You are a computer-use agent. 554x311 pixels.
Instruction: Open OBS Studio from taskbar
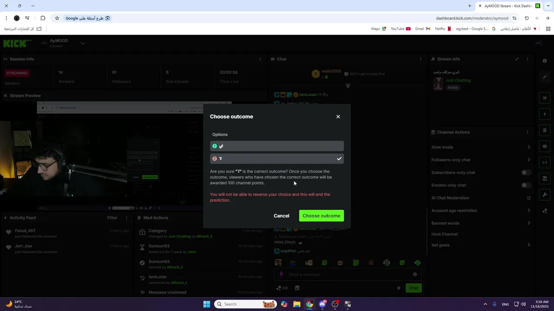coord(335,304)
